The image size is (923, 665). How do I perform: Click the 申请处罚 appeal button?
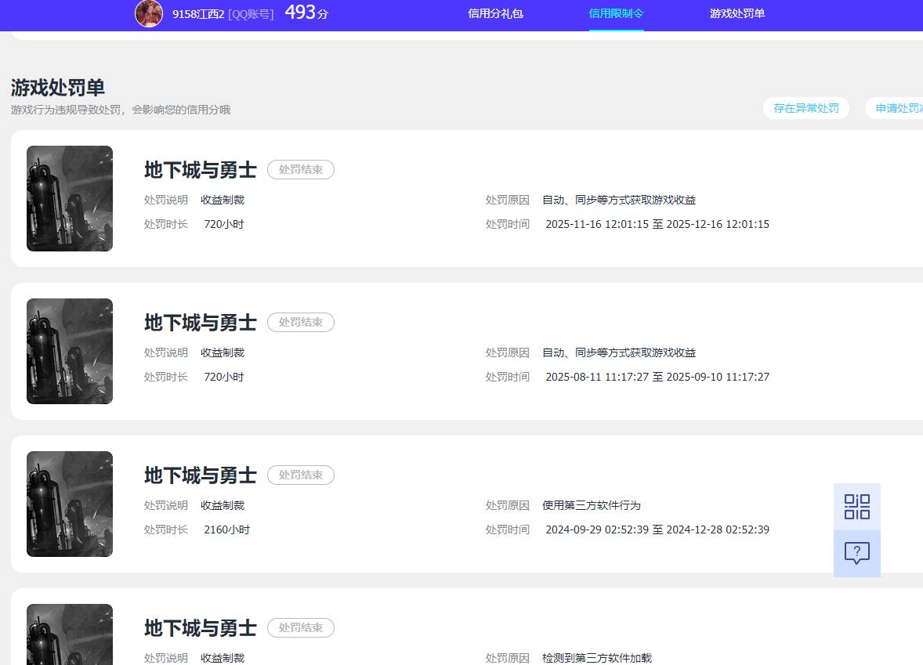tap(899, 108)
